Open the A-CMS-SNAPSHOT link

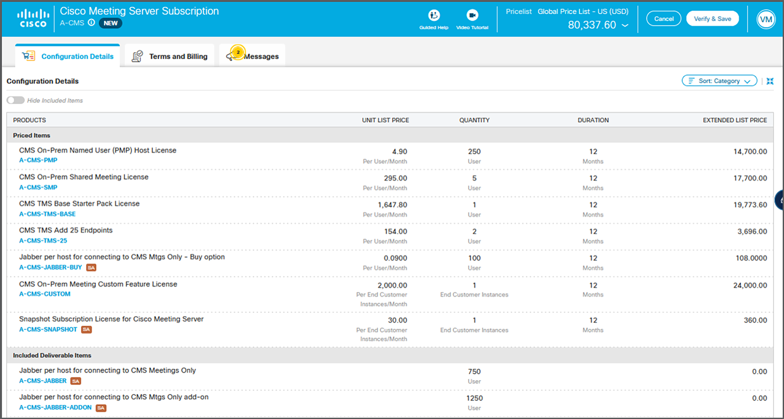(x=48, y=330)
